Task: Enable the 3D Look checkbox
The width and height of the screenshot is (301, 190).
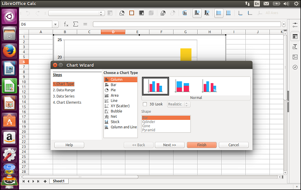Action: pos(145,104)
